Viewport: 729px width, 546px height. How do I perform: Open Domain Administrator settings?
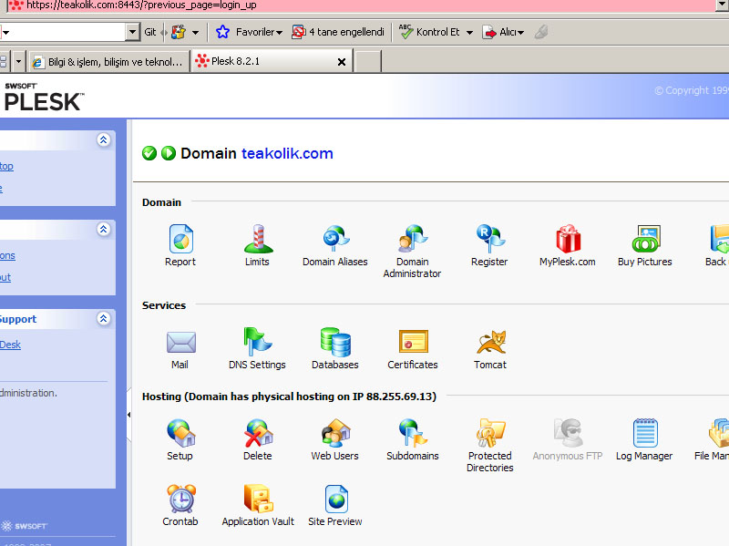pyautogui.click(x=413, y=239)
